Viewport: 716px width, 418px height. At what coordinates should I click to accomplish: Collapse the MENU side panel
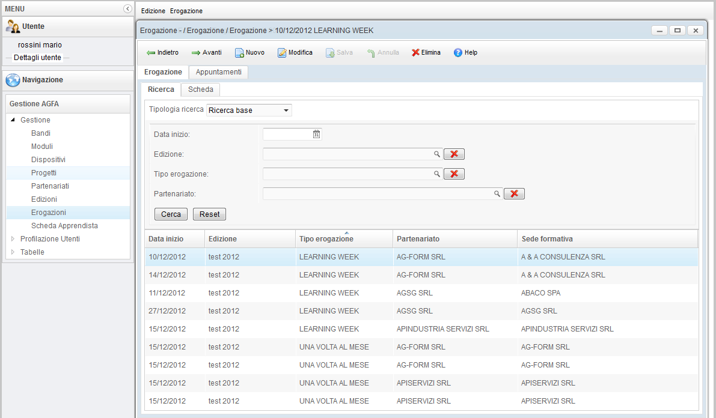(x=127, y=9)
